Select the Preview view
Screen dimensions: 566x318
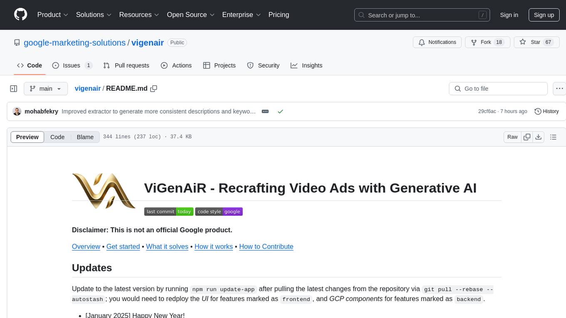[27, 137]
